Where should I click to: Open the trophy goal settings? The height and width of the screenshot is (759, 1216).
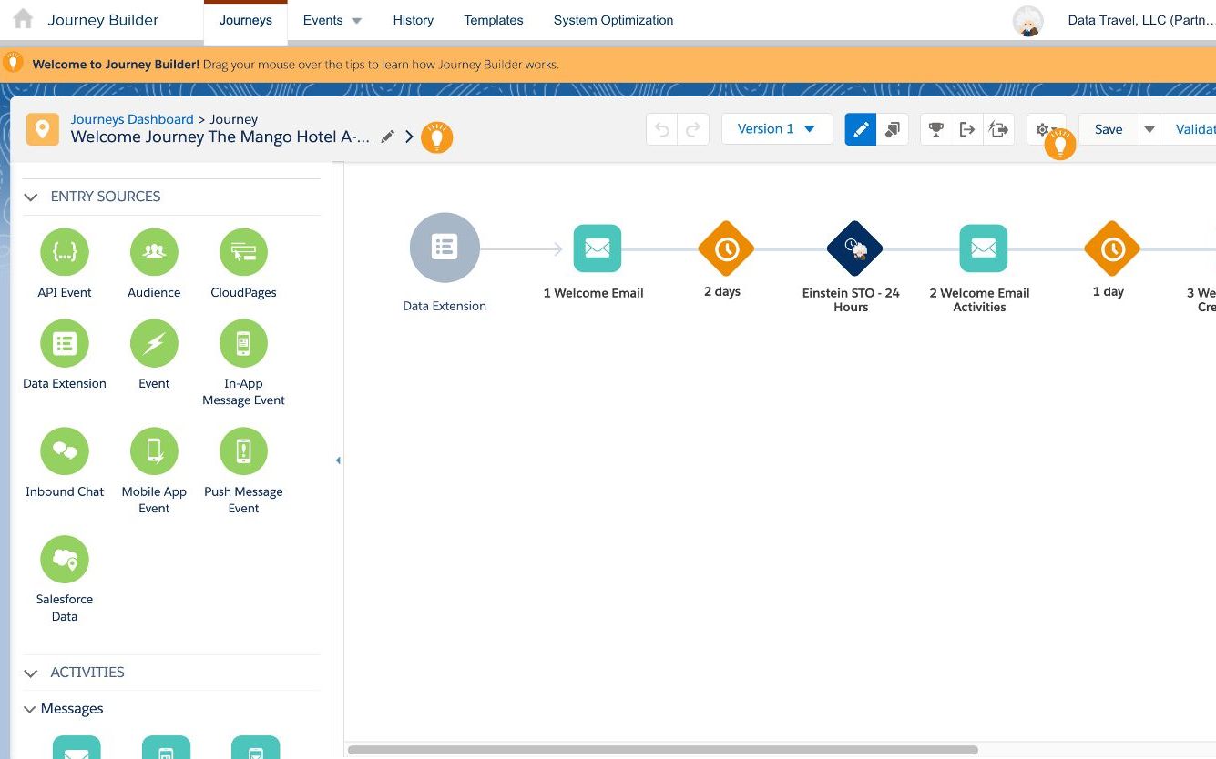click(x=935, y=129)
